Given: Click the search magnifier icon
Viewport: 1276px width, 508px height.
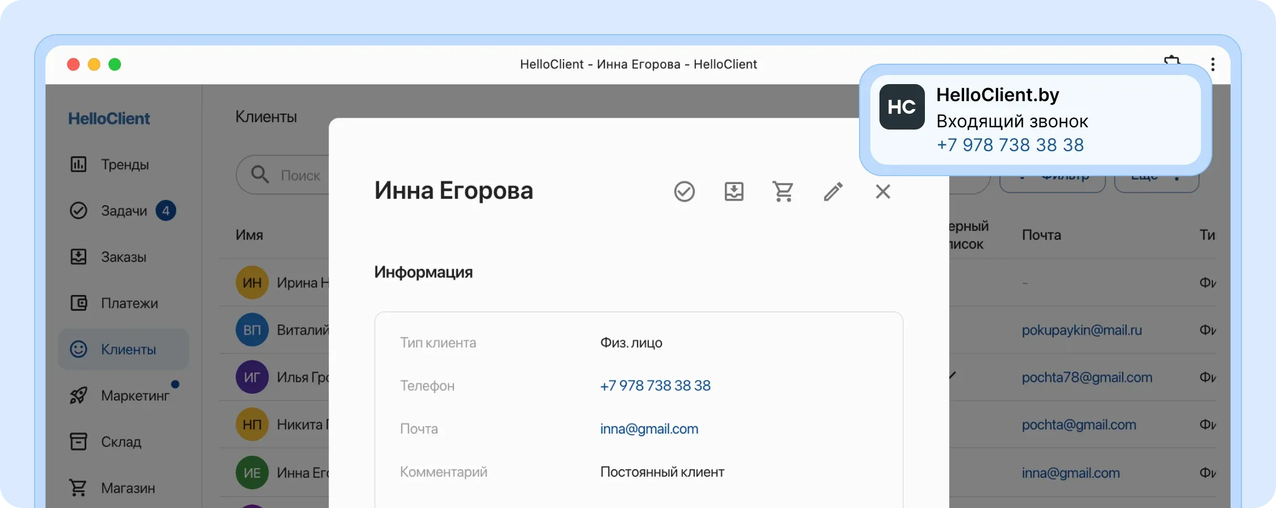Looking at the screenshot, I should point(260,174).
